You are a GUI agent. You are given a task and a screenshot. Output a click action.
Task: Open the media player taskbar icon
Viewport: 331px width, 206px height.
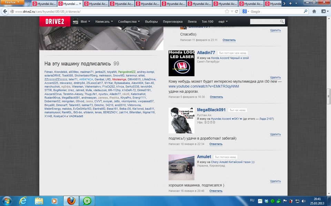tap(54, 201)
